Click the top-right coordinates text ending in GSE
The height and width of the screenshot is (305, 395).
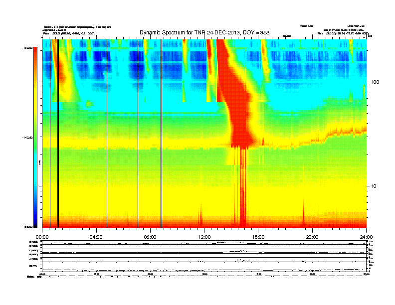pos(343,33)
